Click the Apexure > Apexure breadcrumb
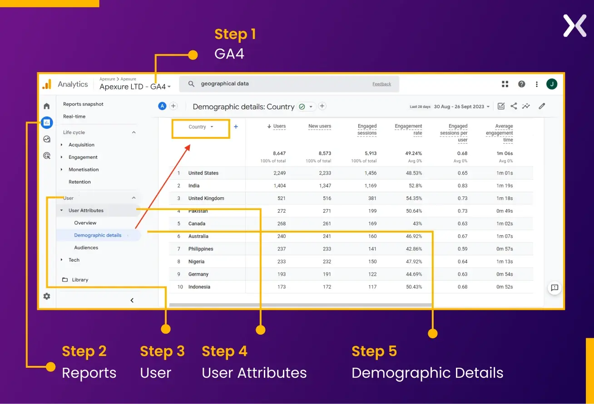 [118, 79]
